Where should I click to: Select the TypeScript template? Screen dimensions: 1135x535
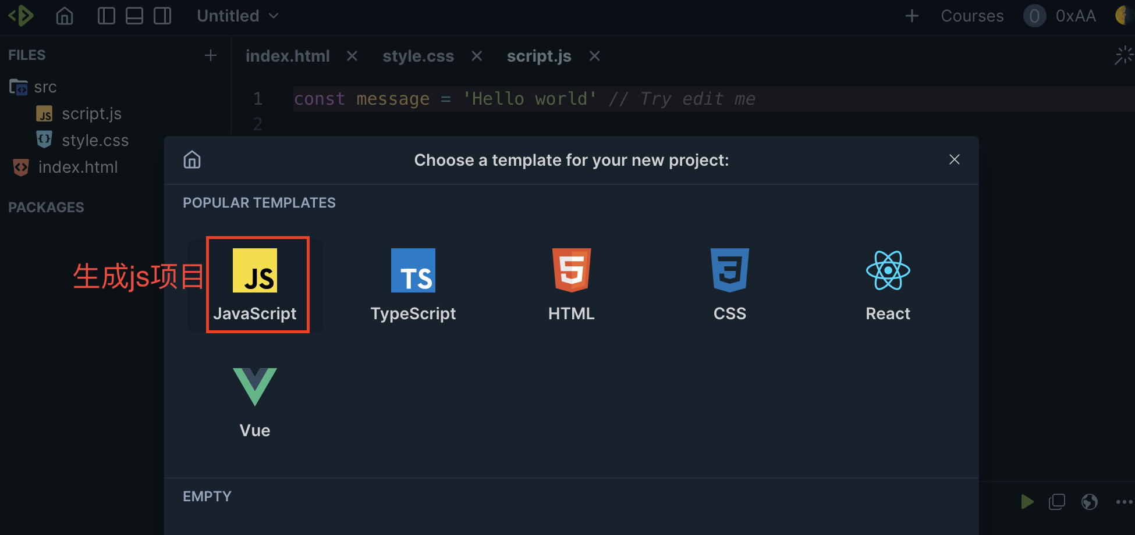[413, 285]
